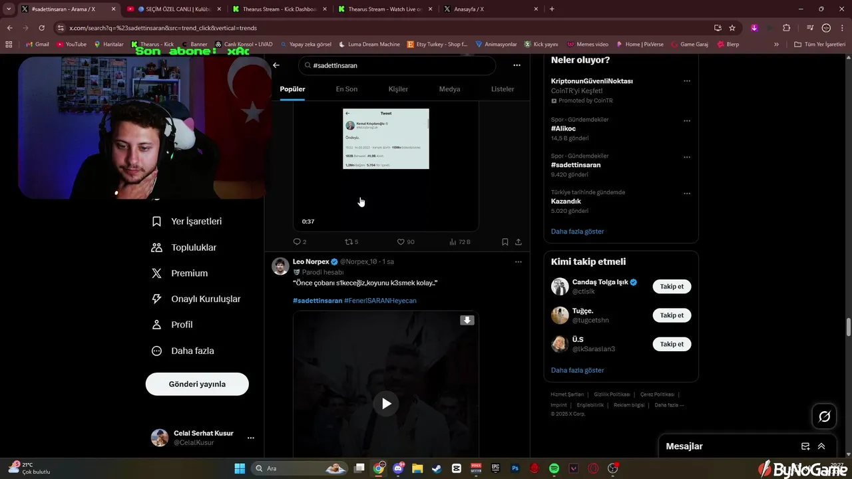Click the Windows Start button

click(240, 468)
